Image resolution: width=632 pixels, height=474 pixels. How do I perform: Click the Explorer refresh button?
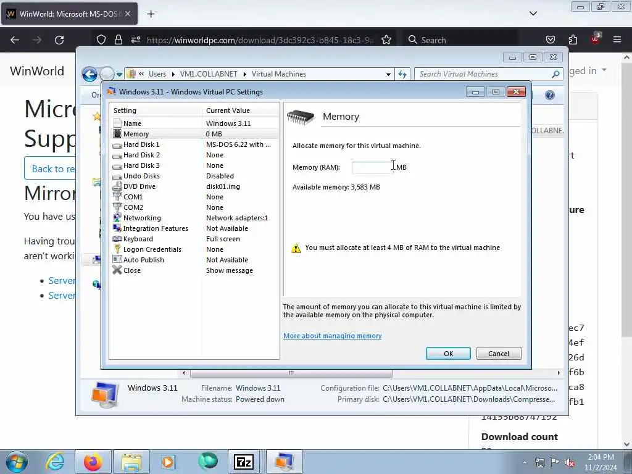point(402,74)
